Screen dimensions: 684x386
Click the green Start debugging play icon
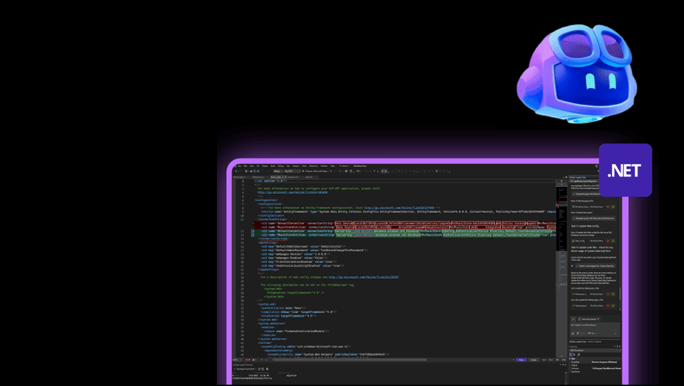(x=303, y=171)
